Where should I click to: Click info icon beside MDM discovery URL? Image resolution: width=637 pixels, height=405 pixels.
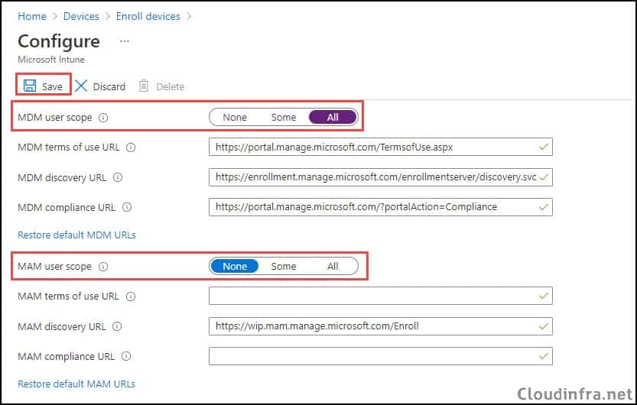click(x=118, y=177)
